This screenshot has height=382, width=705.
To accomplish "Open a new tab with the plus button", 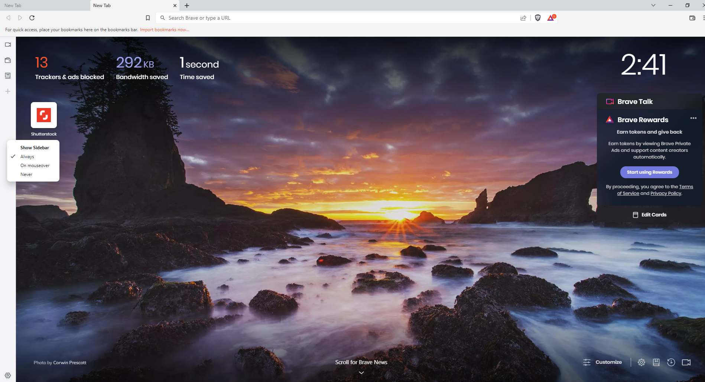I will click(187, 6).
